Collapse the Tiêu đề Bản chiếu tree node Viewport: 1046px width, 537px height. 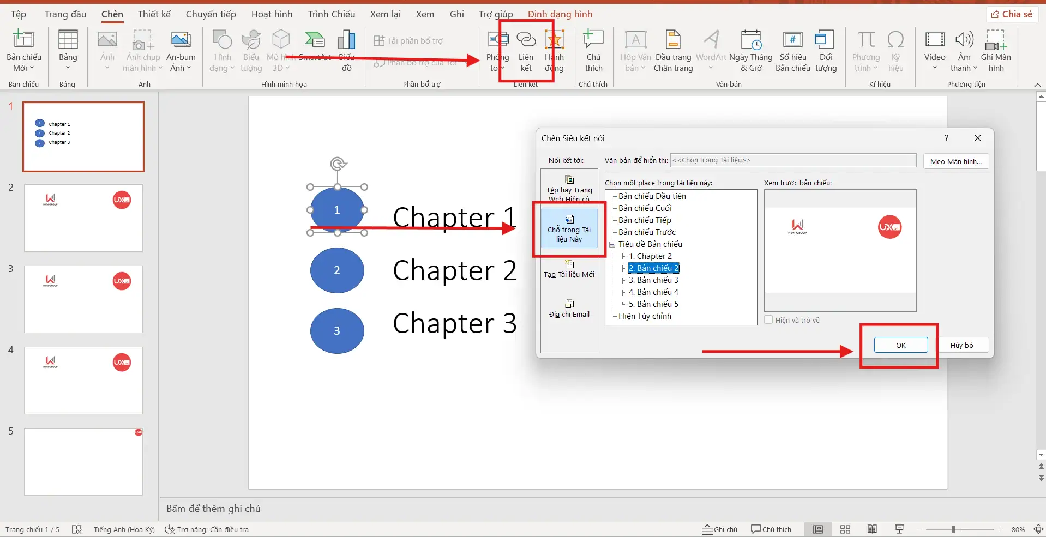click(x=612, y=244)
